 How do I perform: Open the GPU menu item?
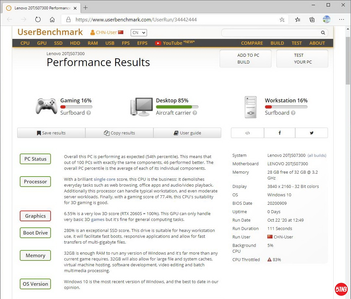(x=42, y=43)
